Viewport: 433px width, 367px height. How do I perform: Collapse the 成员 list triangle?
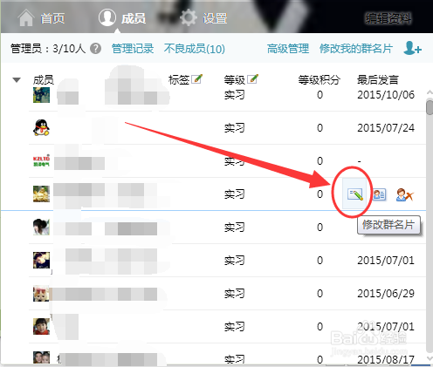tap(17, 79)
